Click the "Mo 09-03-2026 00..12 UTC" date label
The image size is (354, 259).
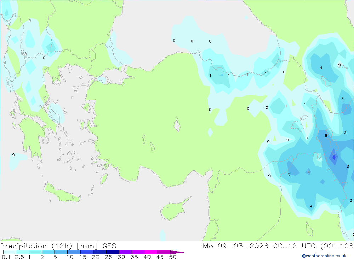pyautogui.click(x=260, y=246)
